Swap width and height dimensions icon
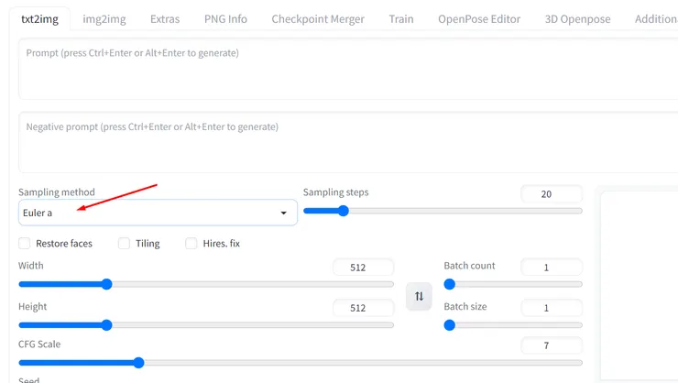 [419, 296]
